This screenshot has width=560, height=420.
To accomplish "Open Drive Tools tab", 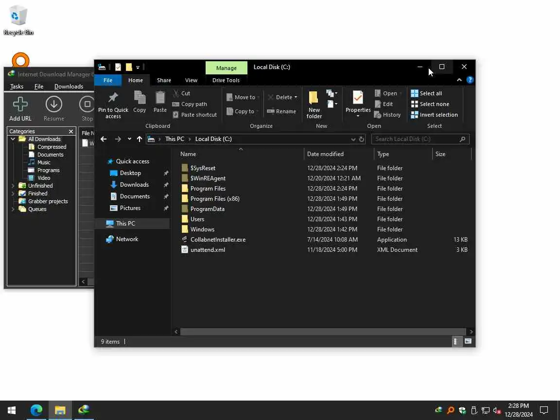I will tap(226, 80).
